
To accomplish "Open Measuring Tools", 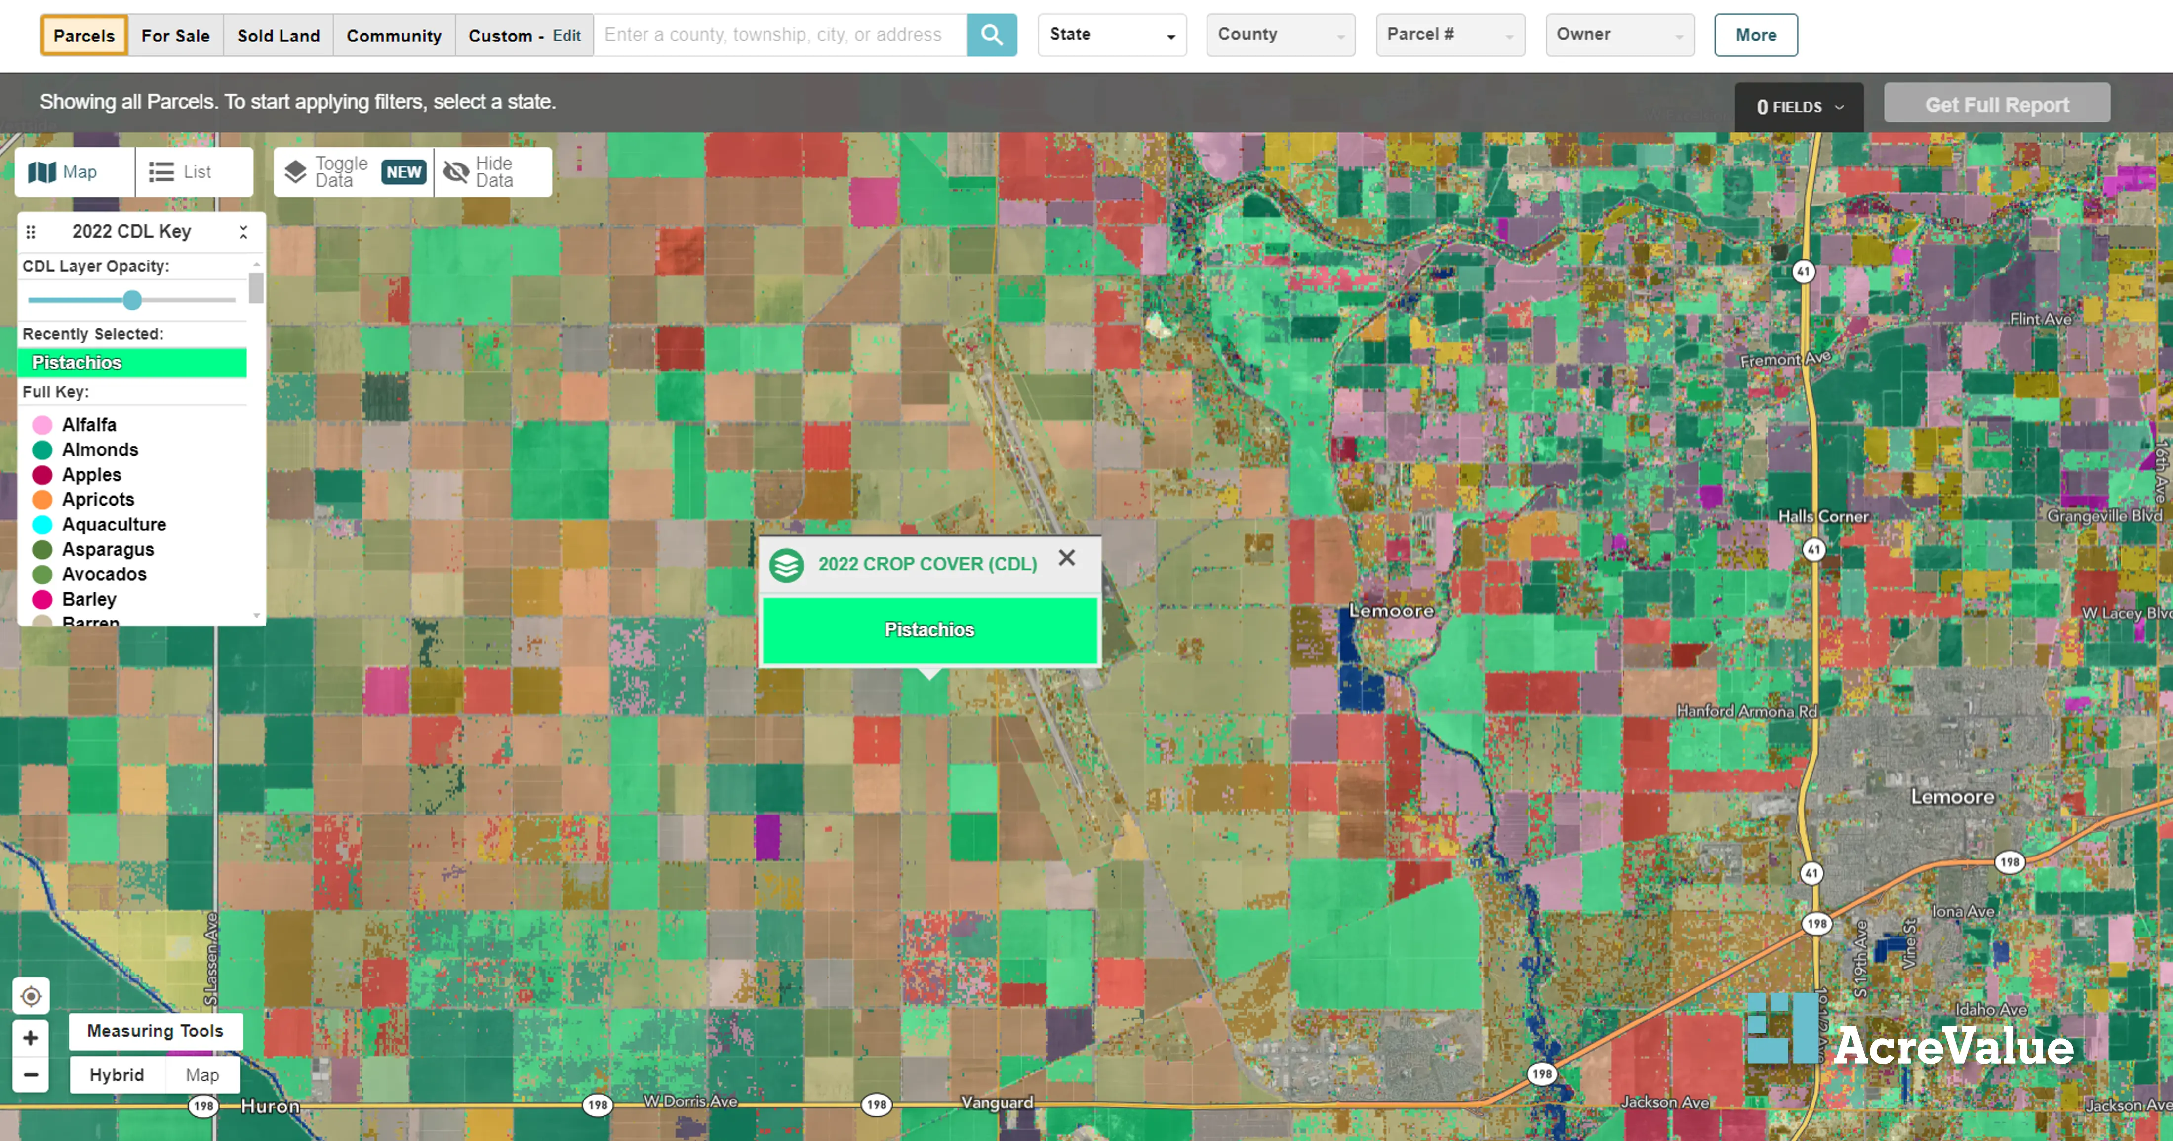I will [x=155, y=1030].
